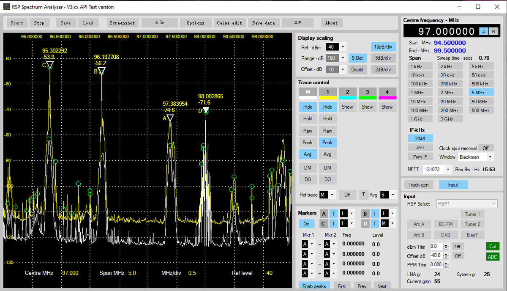Toggle marker C enable button
507x291 pixels.
click(x=324, y=223)
